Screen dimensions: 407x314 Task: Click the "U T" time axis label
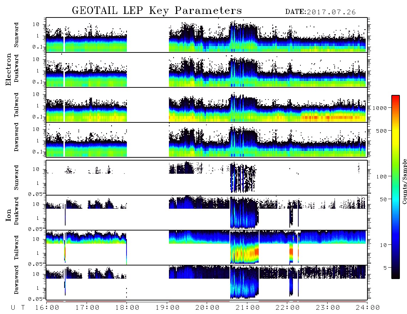(18, 308)
